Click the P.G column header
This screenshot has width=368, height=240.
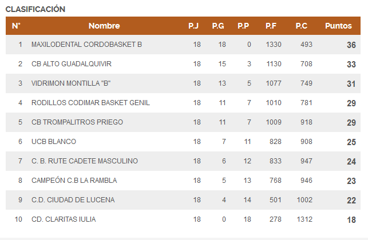tap(218, 26)
